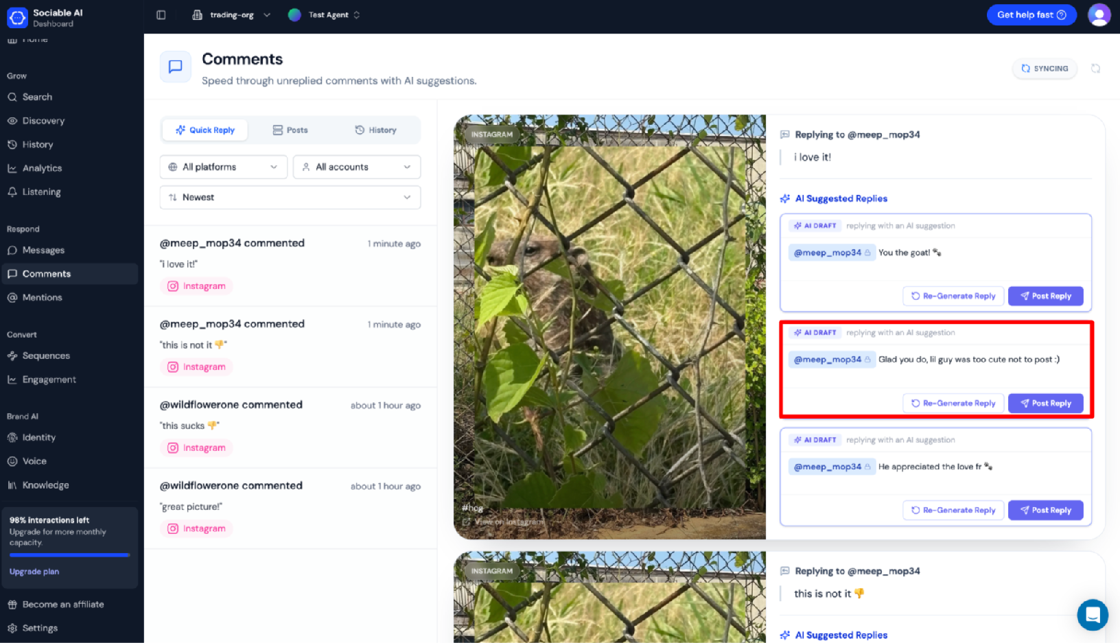Open Mentions in the sidebar

[x=69, y=297]
